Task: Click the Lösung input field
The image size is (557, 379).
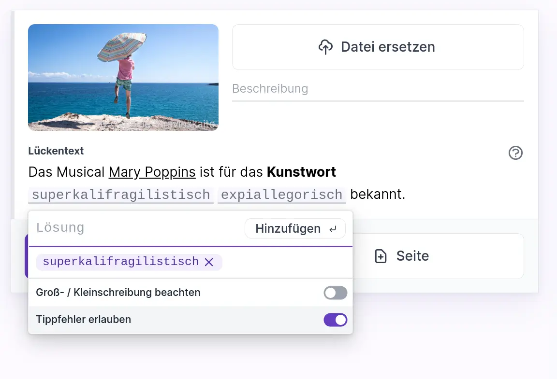Action: pos(137,228)
